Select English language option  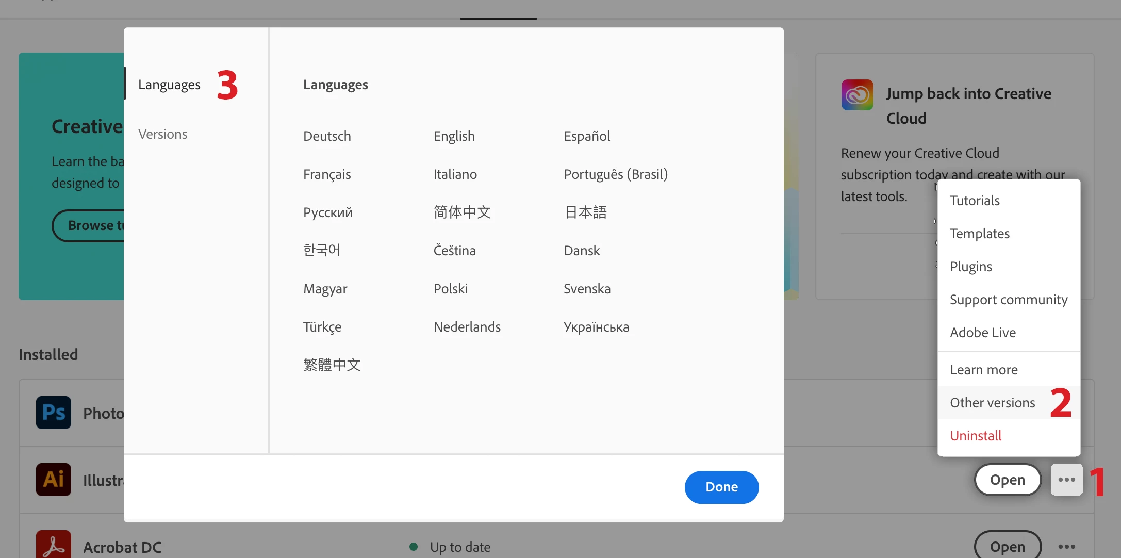click(454, 136)
